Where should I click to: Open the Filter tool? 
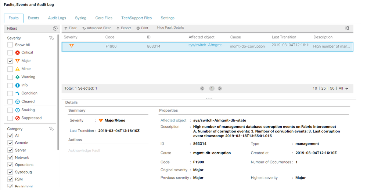point(71,28)
